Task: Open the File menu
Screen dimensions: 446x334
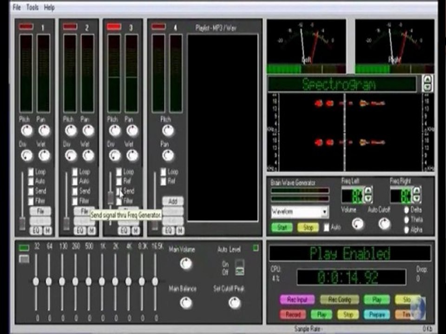Action: 17,7
